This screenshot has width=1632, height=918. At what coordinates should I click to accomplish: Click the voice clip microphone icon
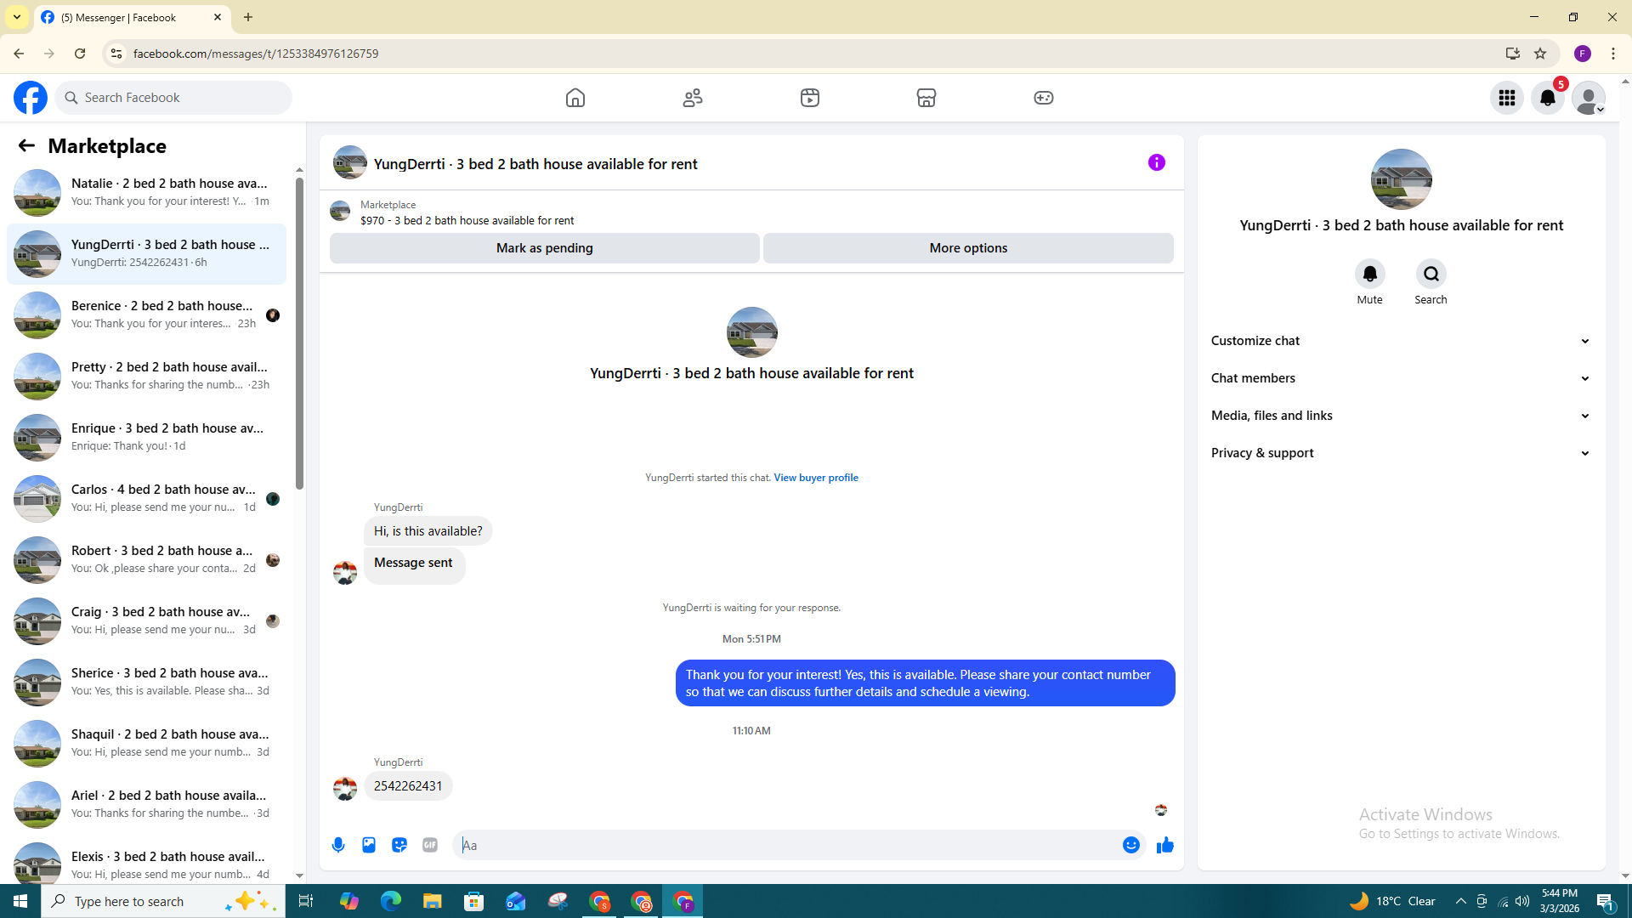coord(338,845)
